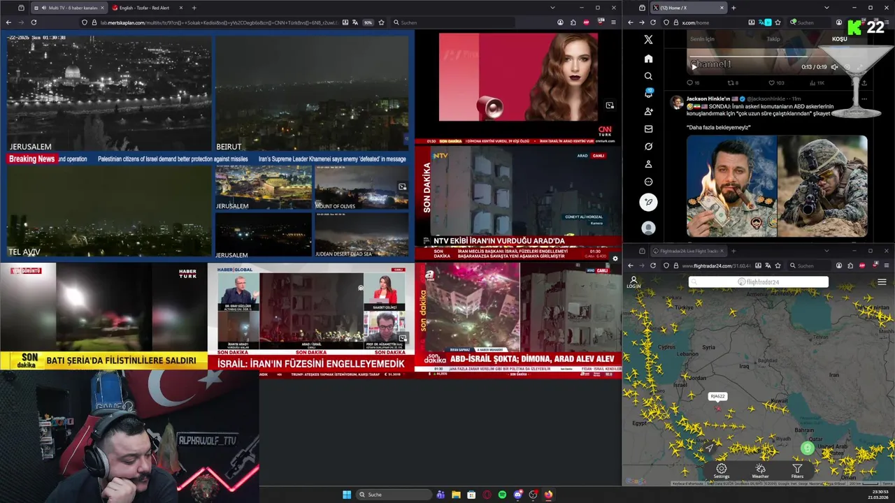Expand list all tabs in Flightradar24 window
The height and width of the screenshot is (503, 895).
tap(826, 251)
